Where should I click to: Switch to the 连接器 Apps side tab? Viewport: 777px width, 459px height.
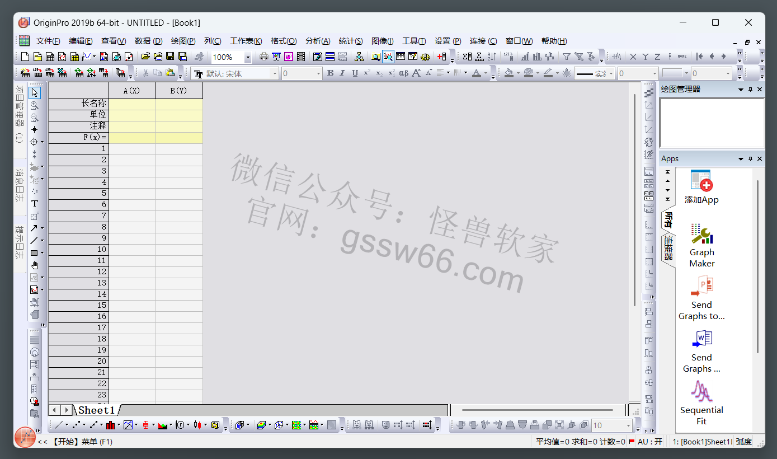pos(668,249)
